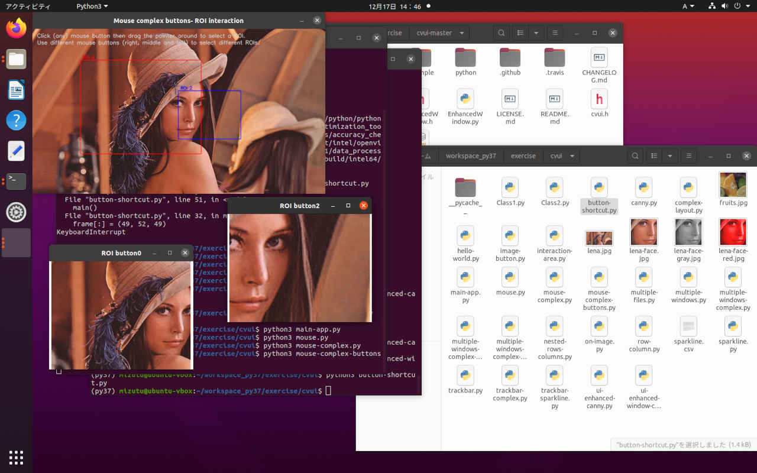Open the .travis folder in cvui-master window
The height and width of the screenshot is (473, 757).
(x=555, y=57)
